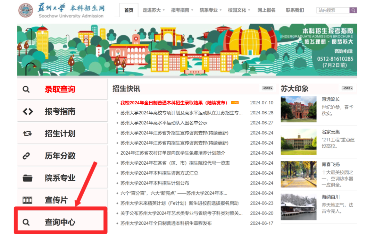
Task: Click the magnifier icon beside 录取查询
Action: 26,89
